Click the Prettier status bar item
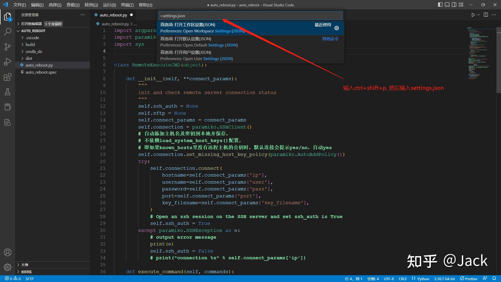This screenshot has width=501, height=282. pyautogui.click(x=469, y=279)
